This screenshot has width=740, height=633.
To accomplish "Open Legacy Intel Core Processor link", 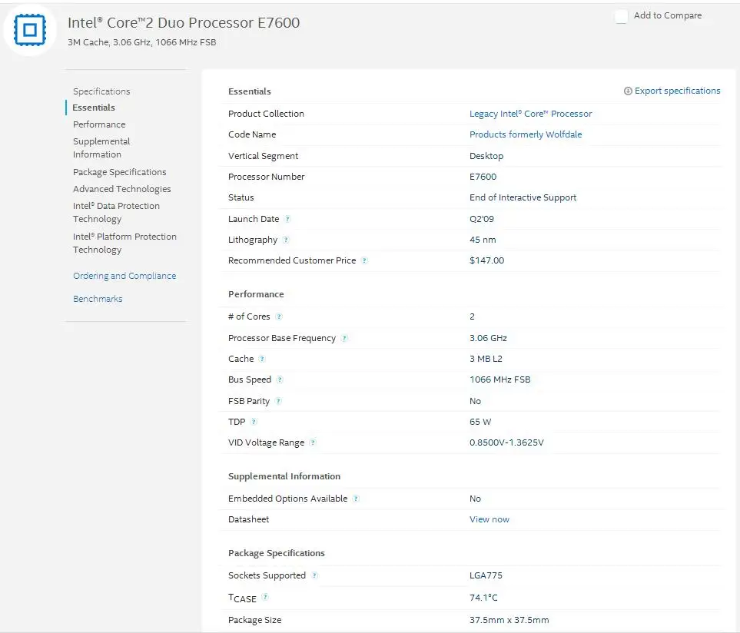I will pyautogui.click(x=530, y=114).
